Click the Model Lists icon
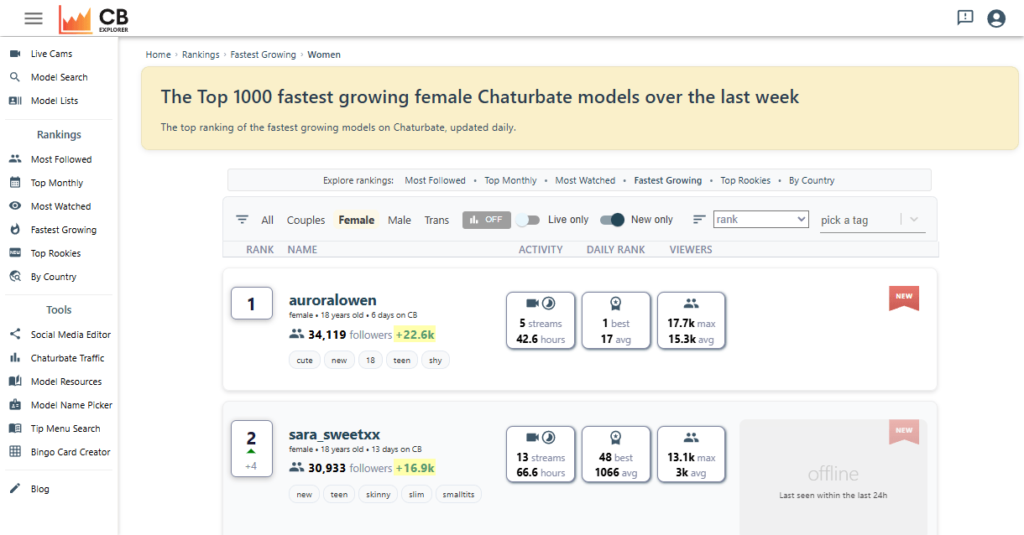 pyautogui.click(x=14, y=101)
